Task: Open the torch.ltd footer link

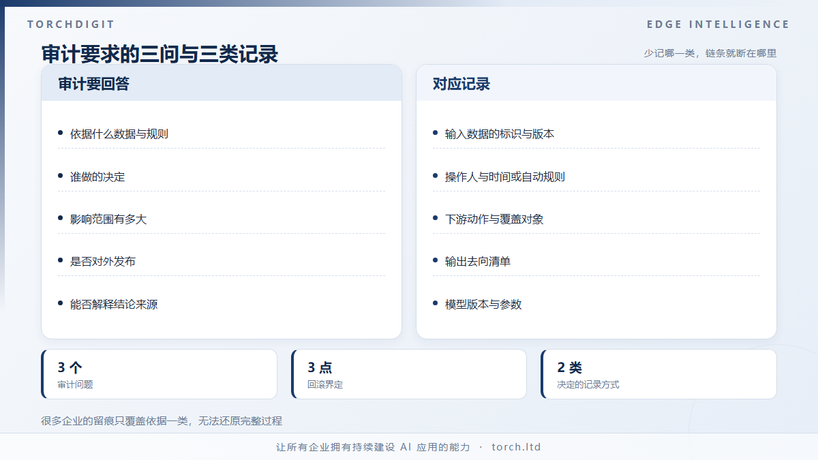Action: click(x=516, y=447)
